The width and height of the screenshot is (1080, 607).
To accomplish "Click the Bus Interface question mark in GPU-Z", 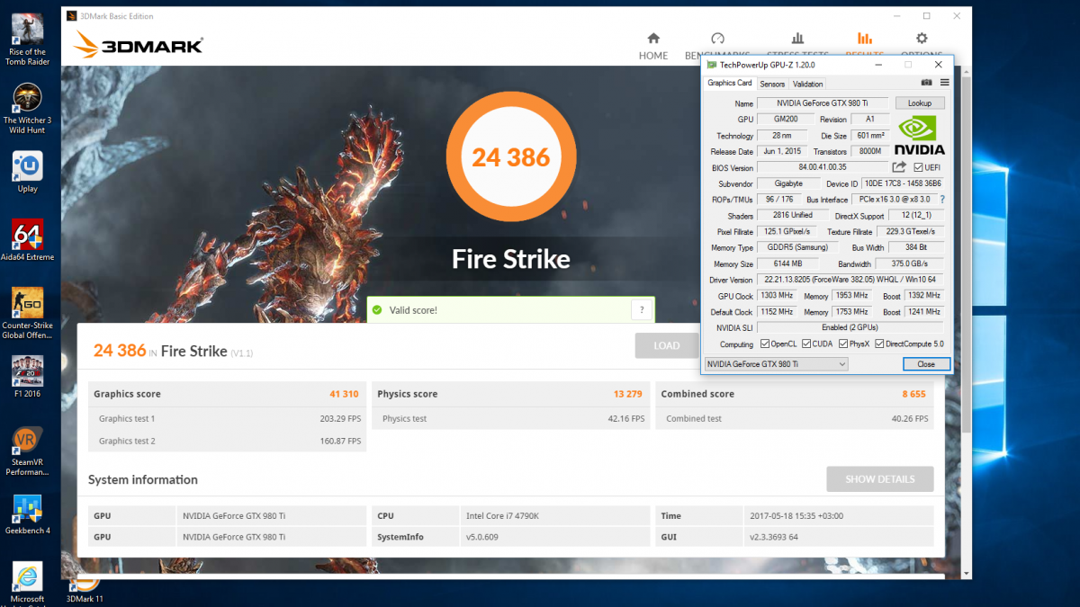I will (942, 200).
